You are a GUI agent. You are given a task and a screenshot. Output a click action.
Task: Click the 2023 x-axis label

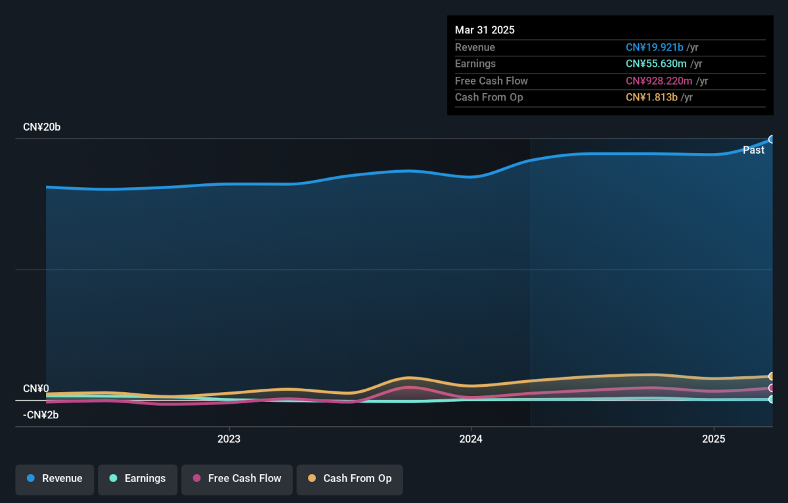(229, 439)
